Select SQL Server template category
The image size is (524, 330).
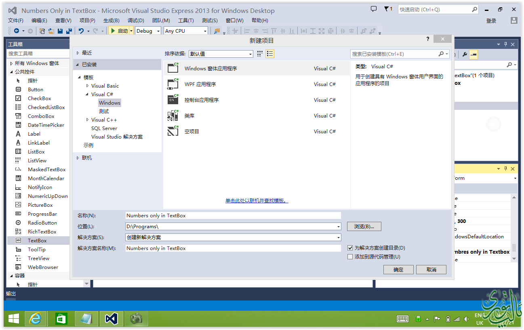click(x=104, y=128)
